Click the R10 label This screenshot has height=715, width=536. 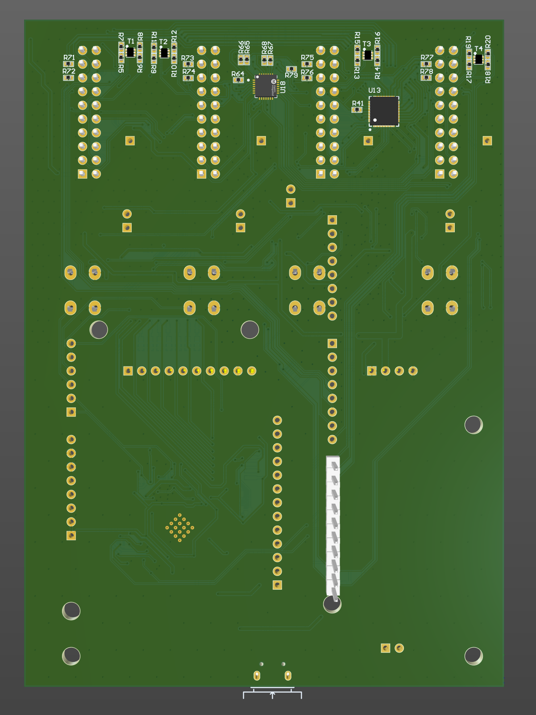(x=174, y=71)
